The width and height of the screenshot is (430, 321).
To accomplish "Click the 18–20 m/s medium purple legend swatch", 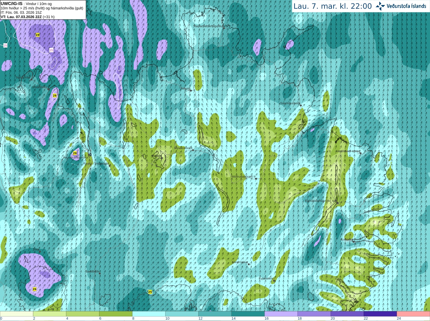I will pyautogui.click(x=314, y=314).
